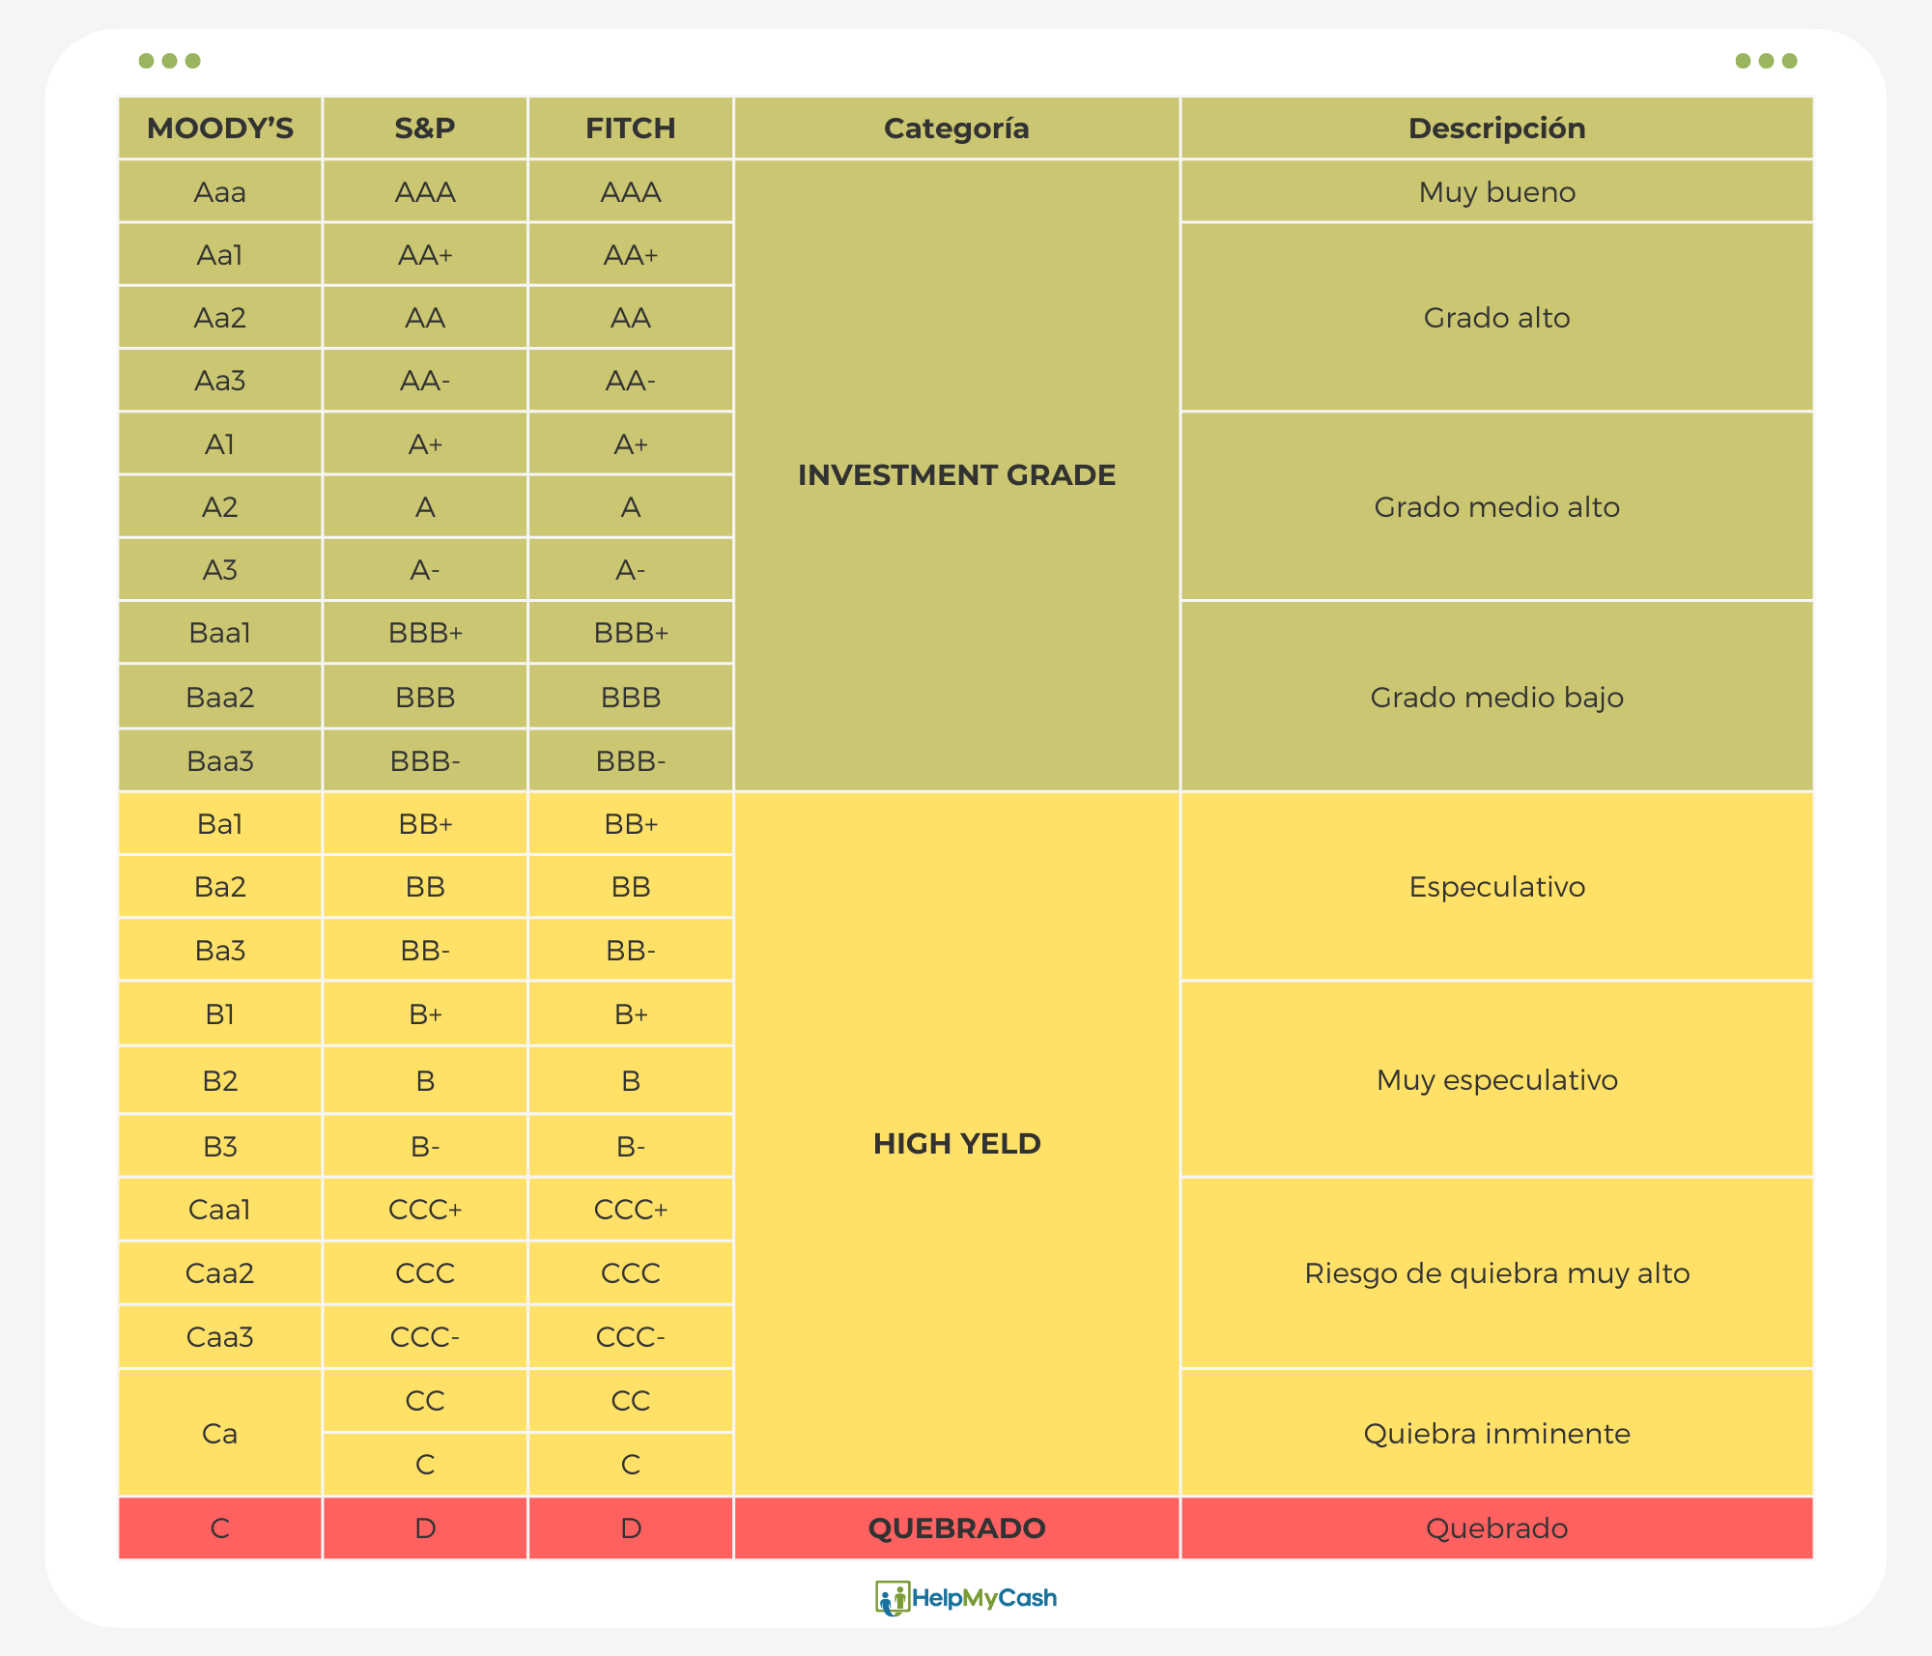Image resolution: width=1932 pixels, height=1656 pixels.
Task: Click the Muy especulativo description
Action: click(x=1497, y=1079)
